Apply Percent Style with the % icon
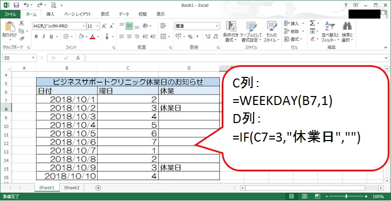 pos(190,37)
